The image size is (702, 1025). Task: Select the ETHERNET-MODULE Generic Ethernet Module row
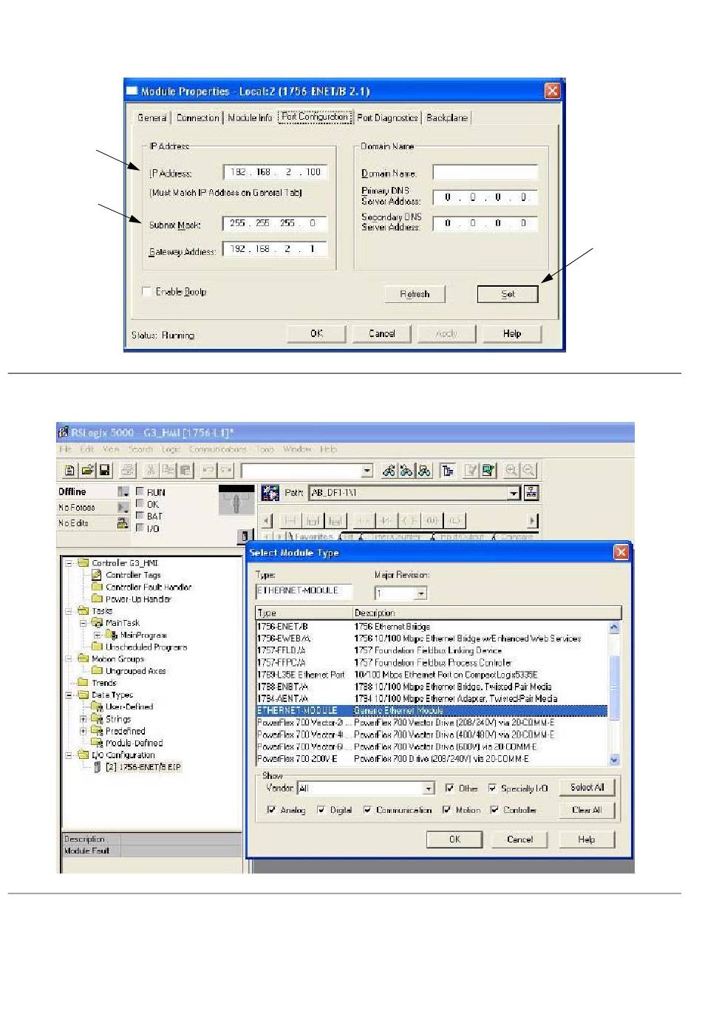[x=432, y=711]
